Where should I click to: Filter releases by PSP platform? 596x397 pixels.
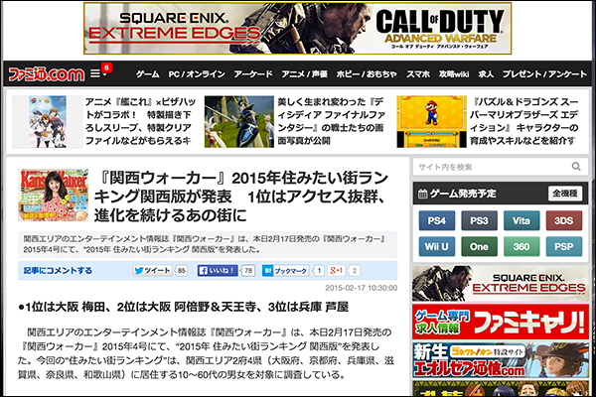(561, 246)
